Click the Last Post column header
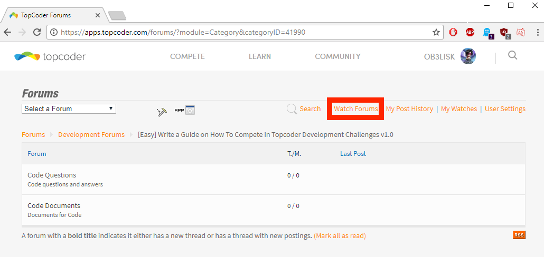544x257 pixels. click(x=353, y=154)
